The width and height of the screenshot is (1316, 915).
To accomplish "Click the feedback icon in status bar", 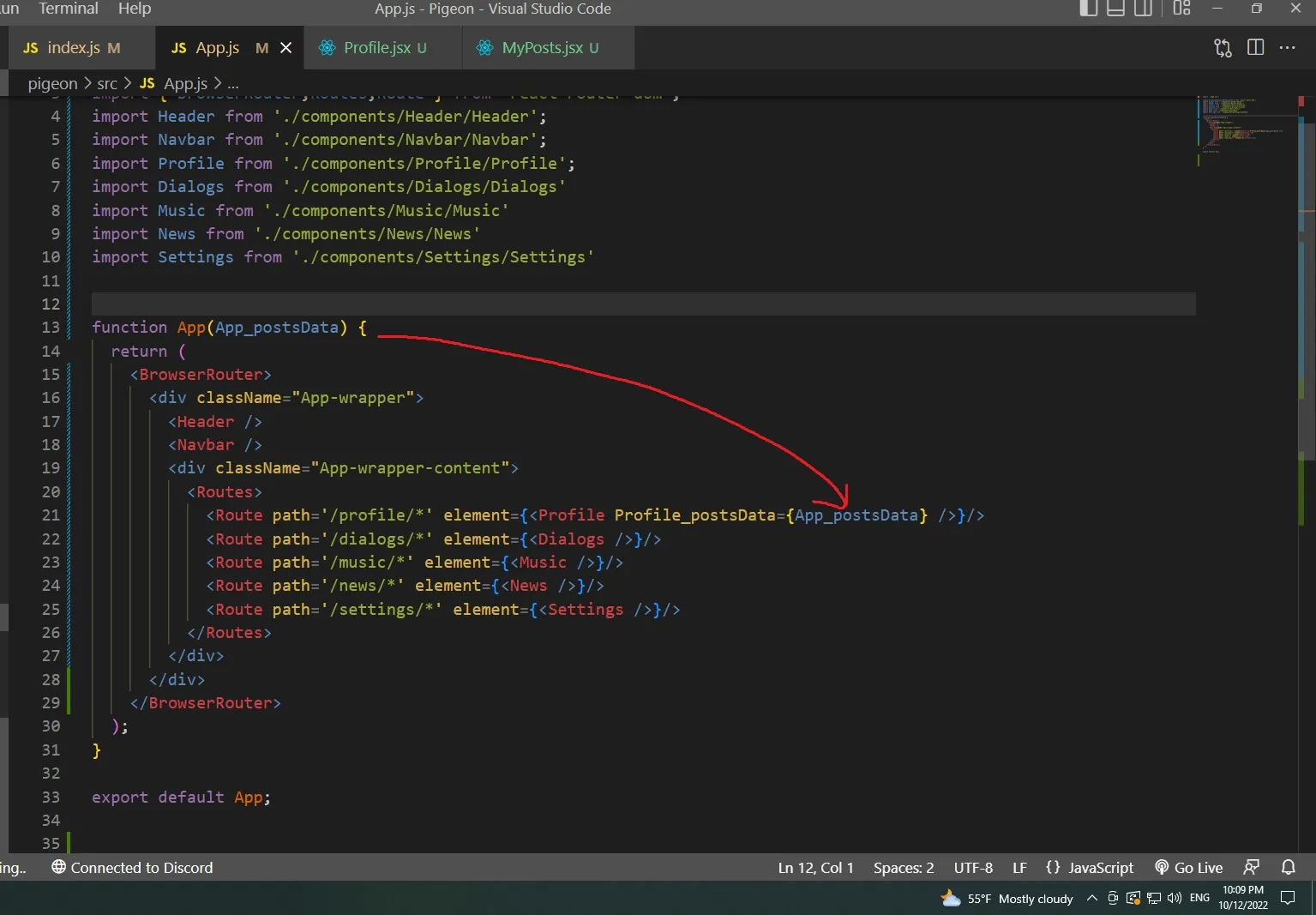I will [x=1252, y=868].
